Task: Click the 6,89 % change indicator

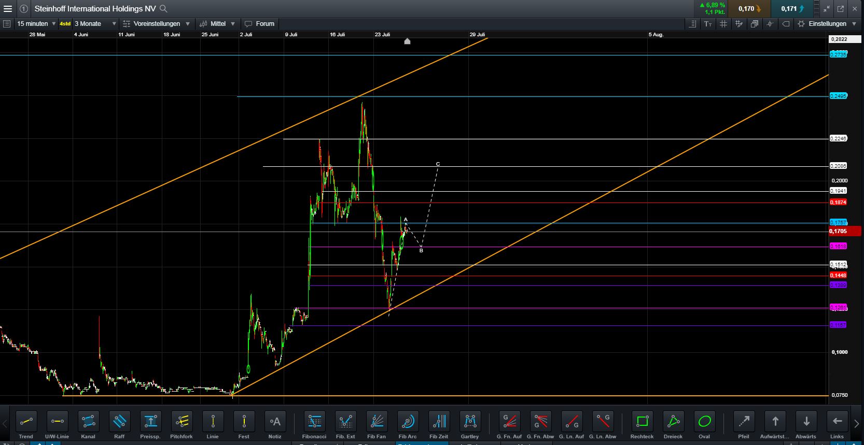Action: pos(712,5)
